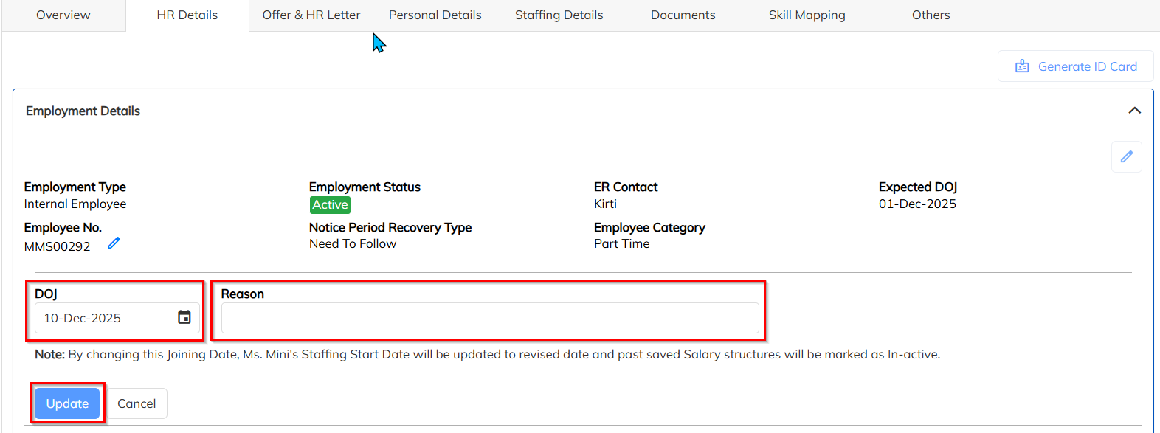The width and height of the screenshot is (1160, 433).
Task: Click the Generate ID Card button
Action: tap(1076, 66)
